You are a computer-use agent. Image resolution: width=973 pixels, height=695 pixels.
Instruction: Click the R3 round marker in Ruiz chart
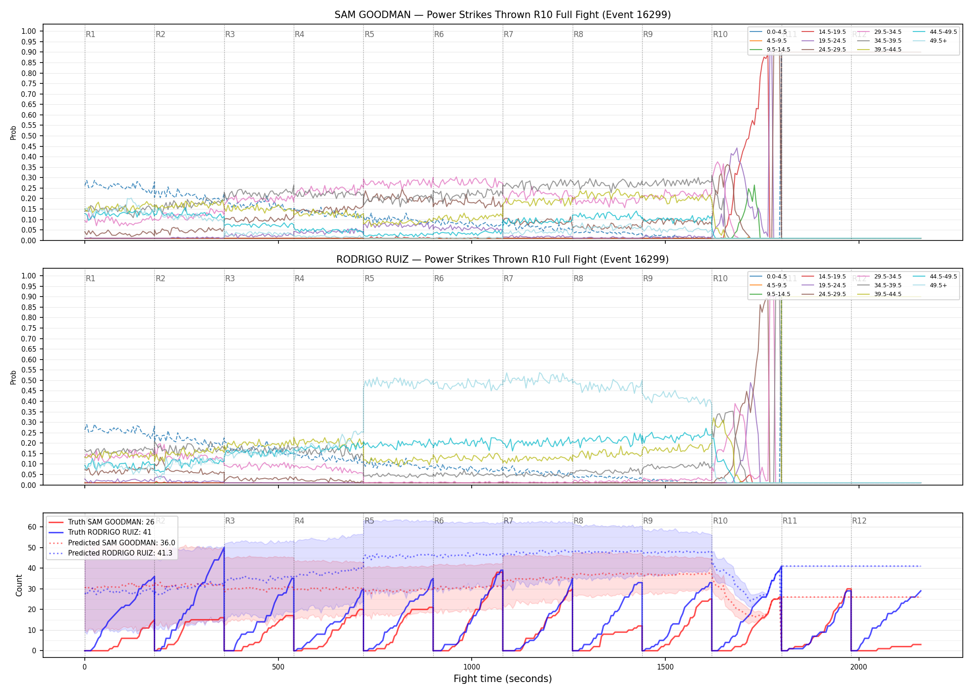click(x=230, y=278)
